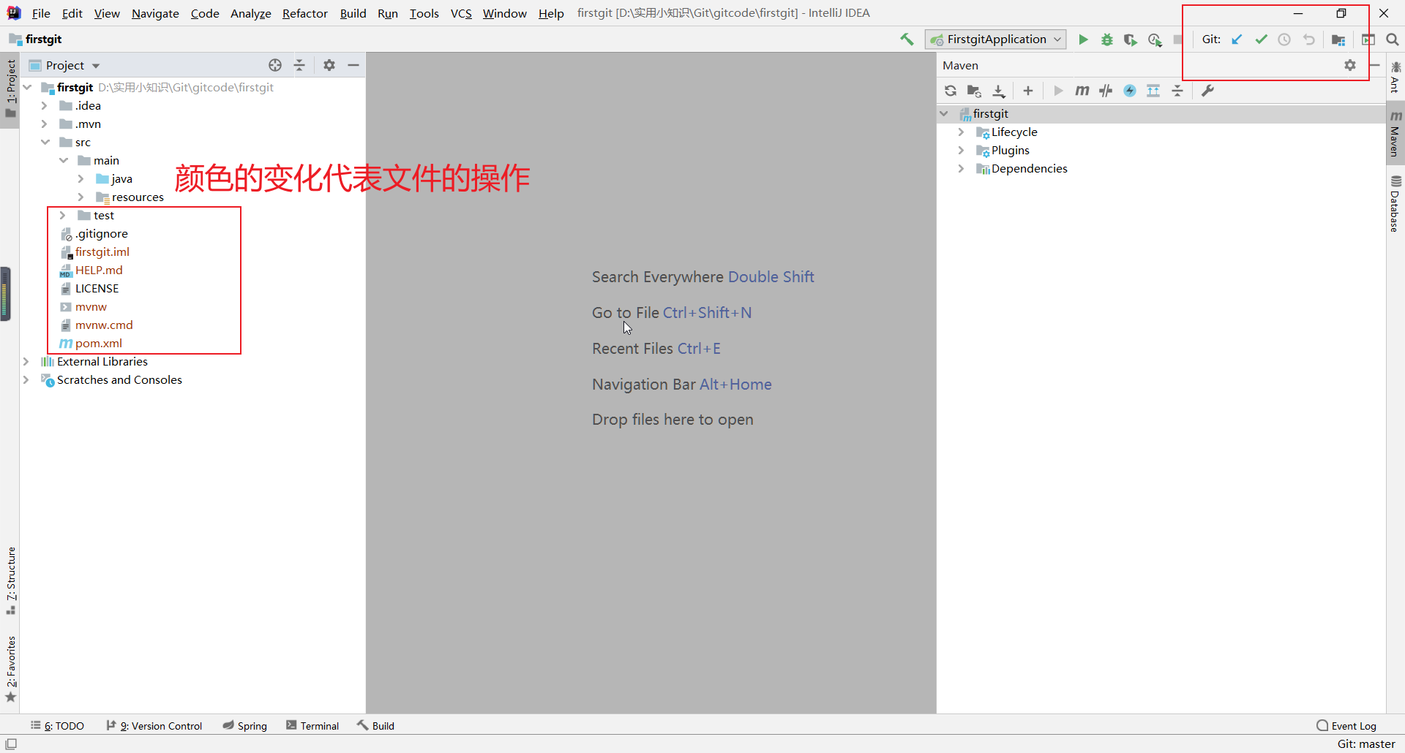The width and height of the screenshot is (1405, 753).
Task: Click firstgit breadcrumb in navigation bar
Action: coord(35,39)
